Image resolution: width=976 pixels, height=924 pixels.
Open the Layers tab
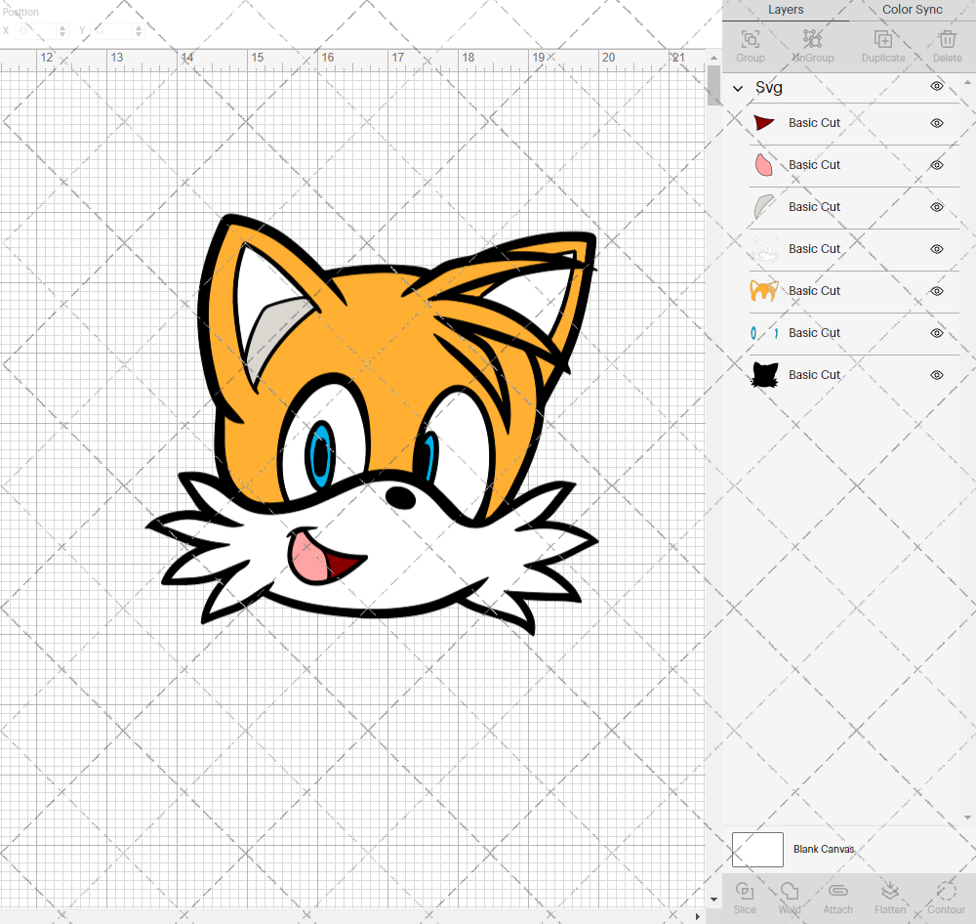tap(786, 10)
